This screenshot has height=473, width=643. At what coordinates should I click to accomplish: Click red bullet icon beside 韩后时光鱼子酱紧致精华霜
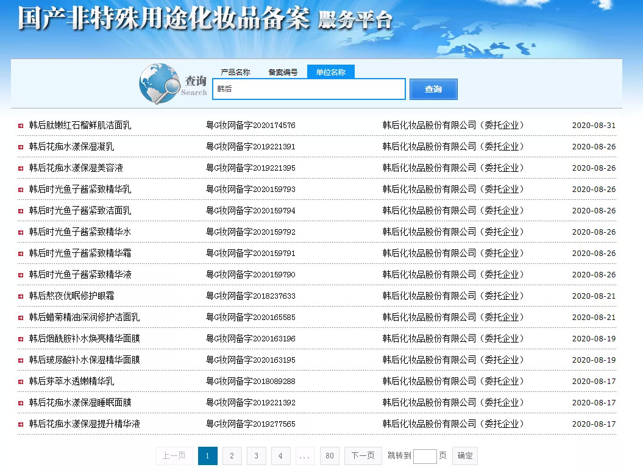[21, 254]
